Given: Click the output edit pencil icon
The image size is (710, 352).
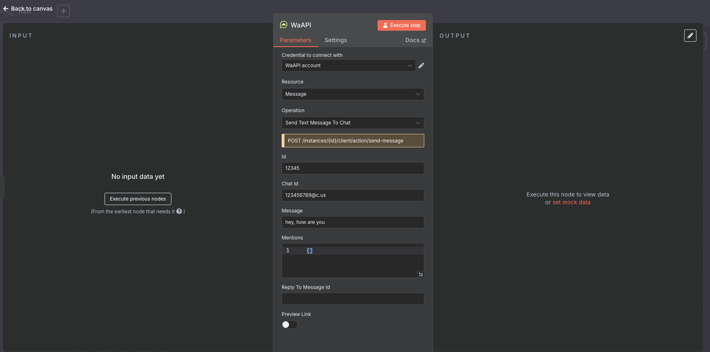Looking at the screenshot, I should point(690,36).
